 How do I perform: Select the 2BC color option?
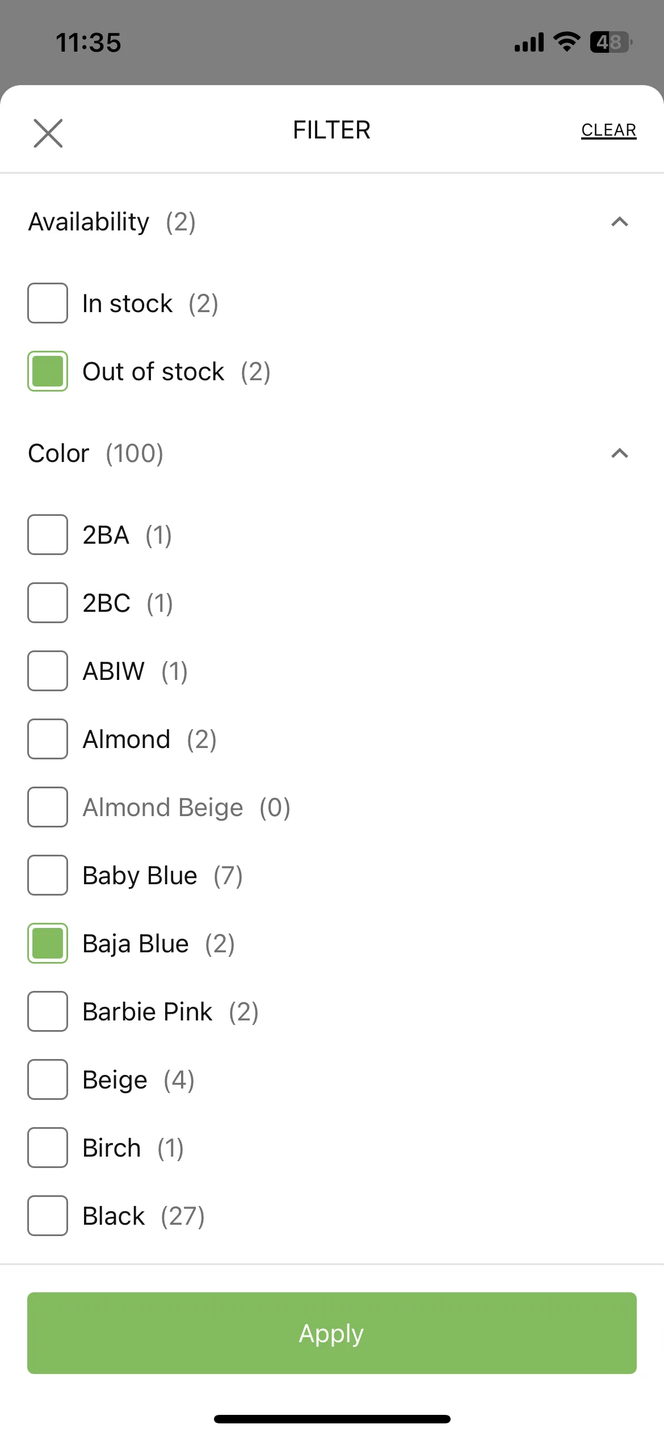[48, 603]
